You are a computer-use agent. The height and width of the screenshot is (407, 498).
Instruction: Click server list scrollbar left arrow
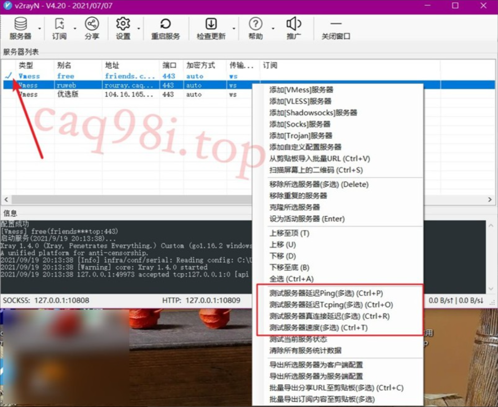(6, 199)
